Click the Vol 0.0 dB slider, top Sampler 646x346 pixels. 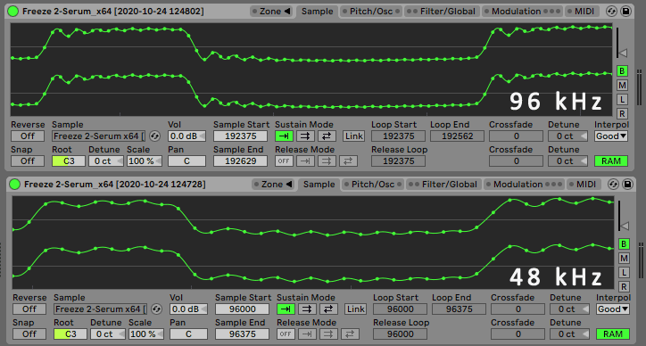186,136
